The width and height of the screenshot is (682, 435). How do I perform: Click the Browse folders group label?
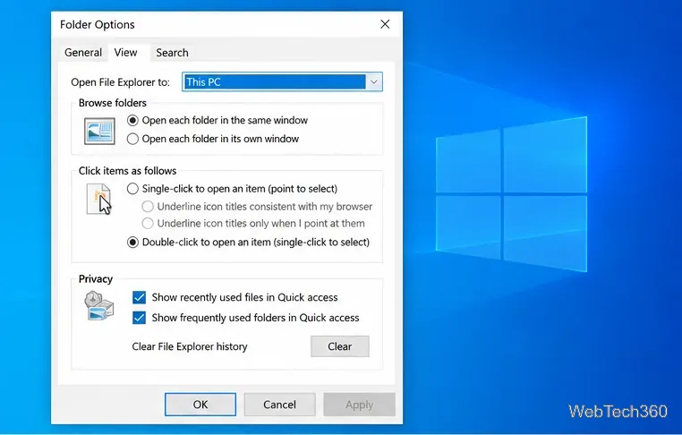(113, 103)
